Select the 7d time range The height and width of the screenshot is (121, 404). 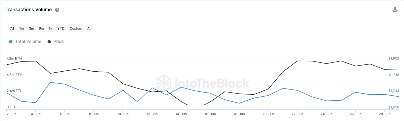pyautogui.click(x=12, y=28)
